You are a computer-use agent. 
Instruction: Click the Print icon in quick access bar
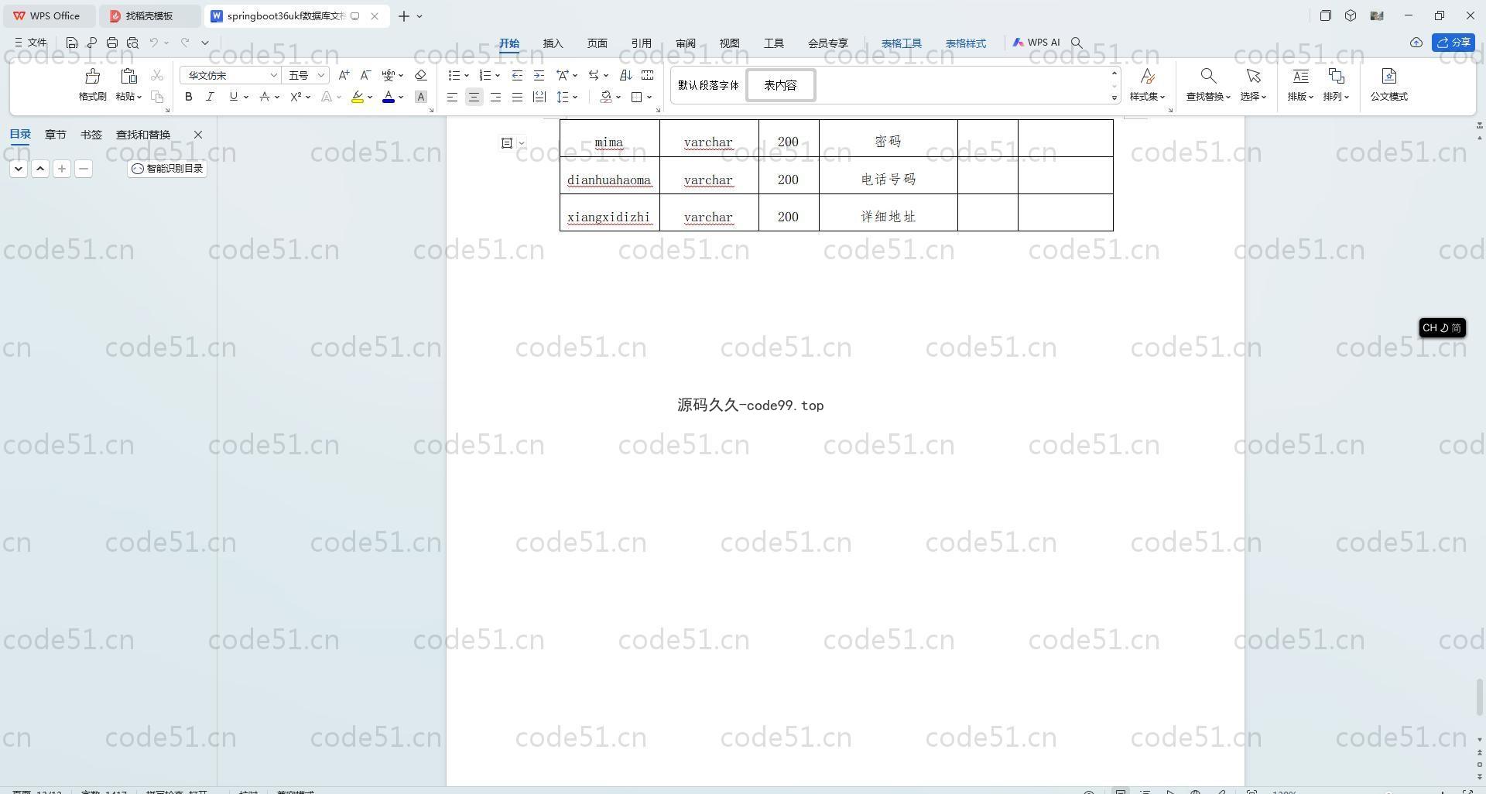pyautogui.click(x=112, y=43)
